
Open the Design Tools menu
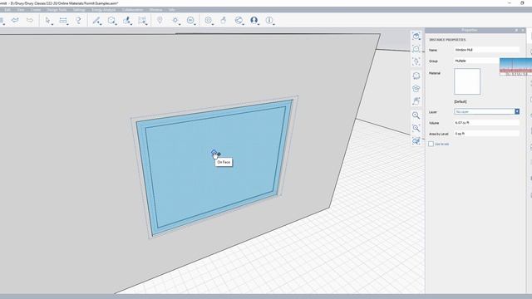coord(57,10)
